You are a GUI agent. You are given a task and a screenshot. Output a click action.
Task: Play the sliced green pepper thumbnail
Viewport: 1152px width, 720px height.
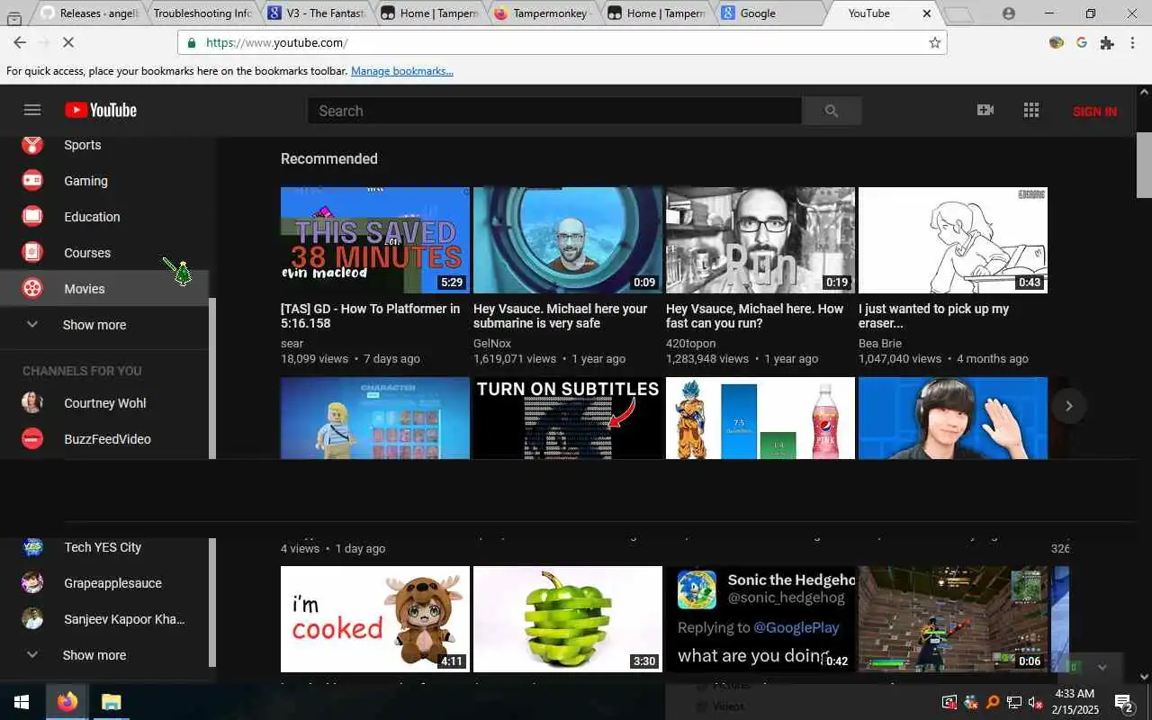[568, 619]
